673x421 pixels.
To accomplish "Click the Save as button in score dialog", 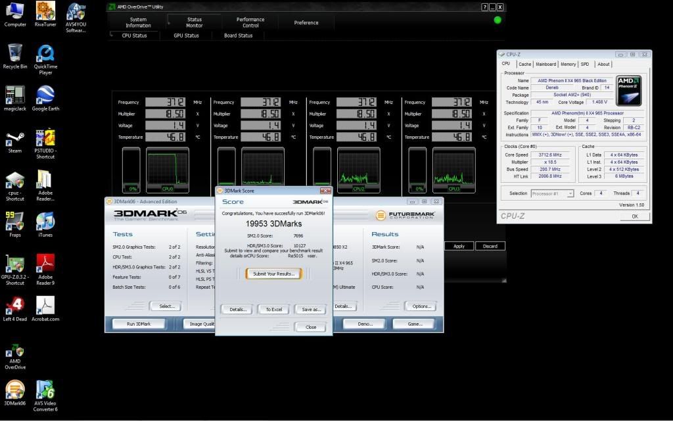I will [x=311, y=309].
